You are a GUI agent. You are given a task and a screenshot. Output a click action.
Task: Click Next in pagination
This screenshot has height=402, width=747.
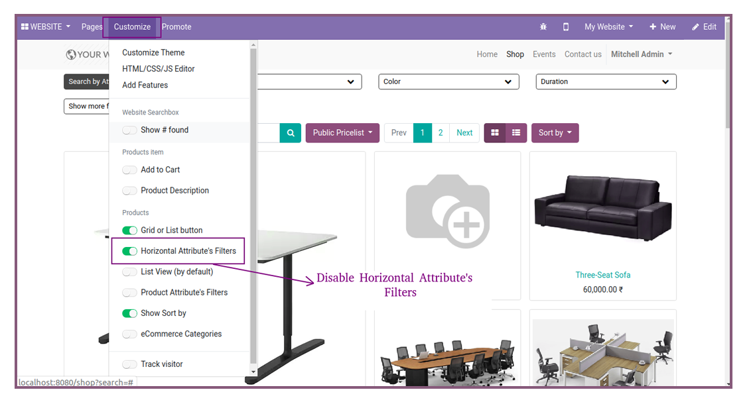[464, 132]
